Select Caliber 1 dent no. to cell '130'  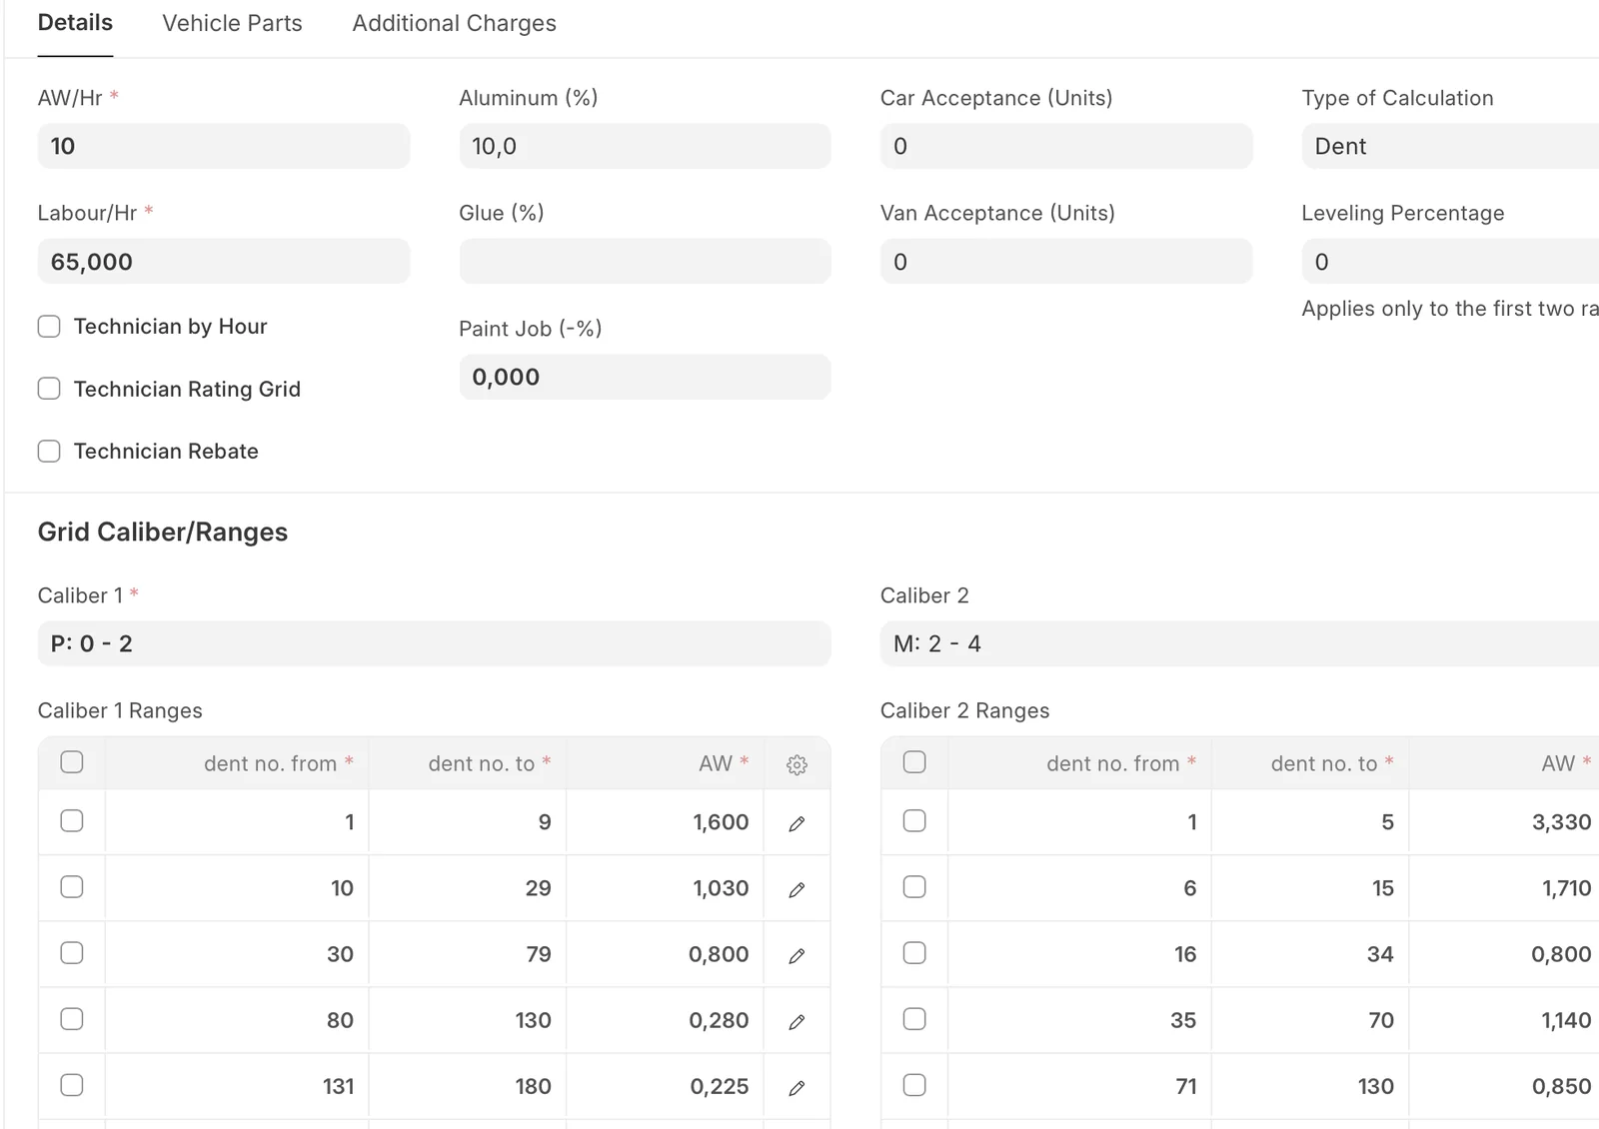(467, 1020)
